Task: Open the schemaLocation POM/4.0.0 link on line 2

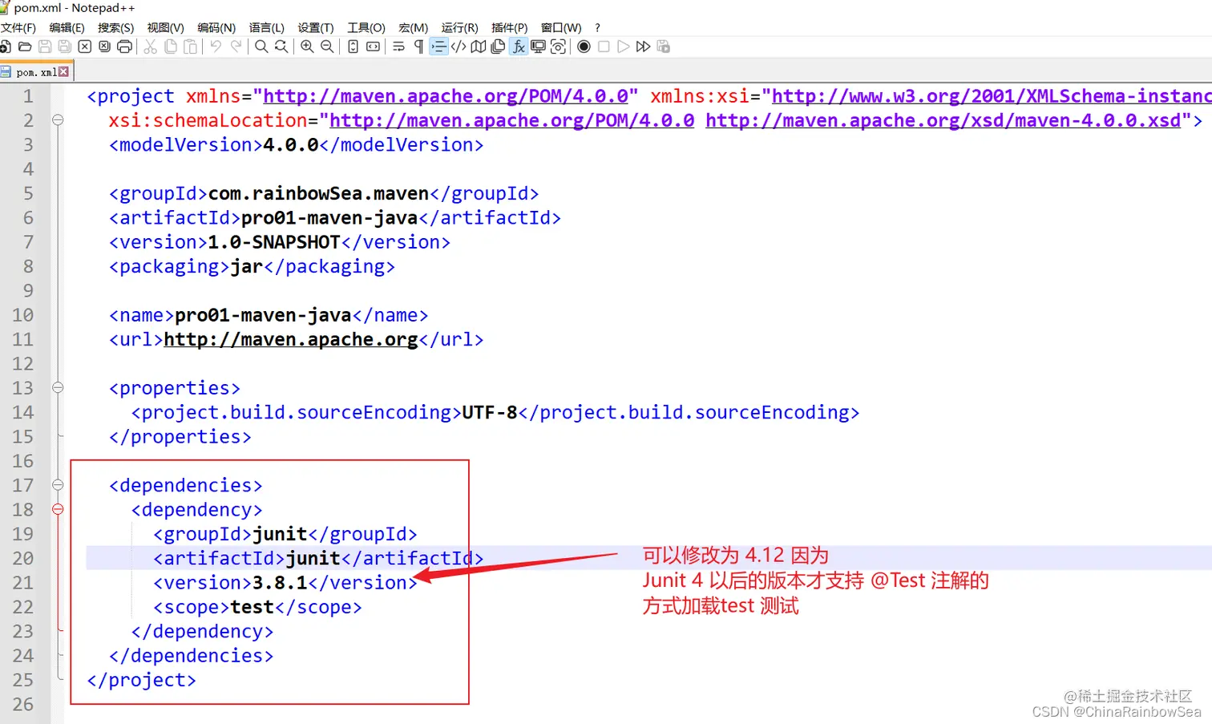Action: [x=512, y=120]
